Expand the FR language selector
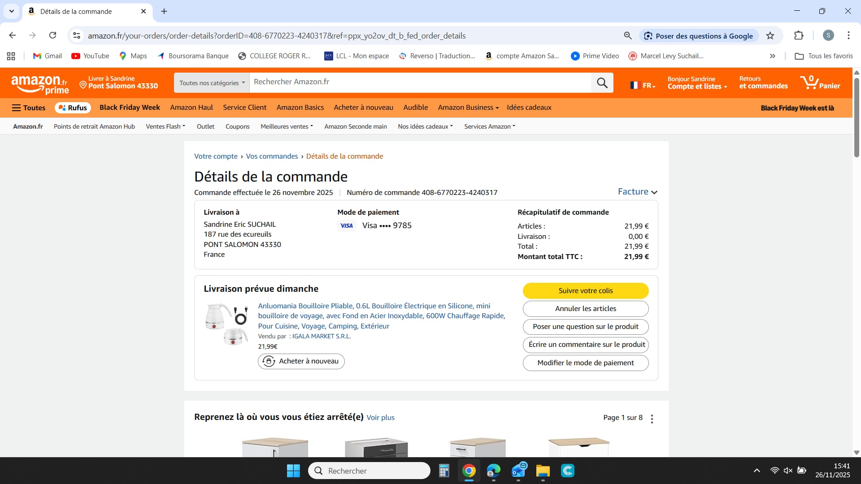Image resolution: width=861 pixels, height=484 pixels. point(643,85)
